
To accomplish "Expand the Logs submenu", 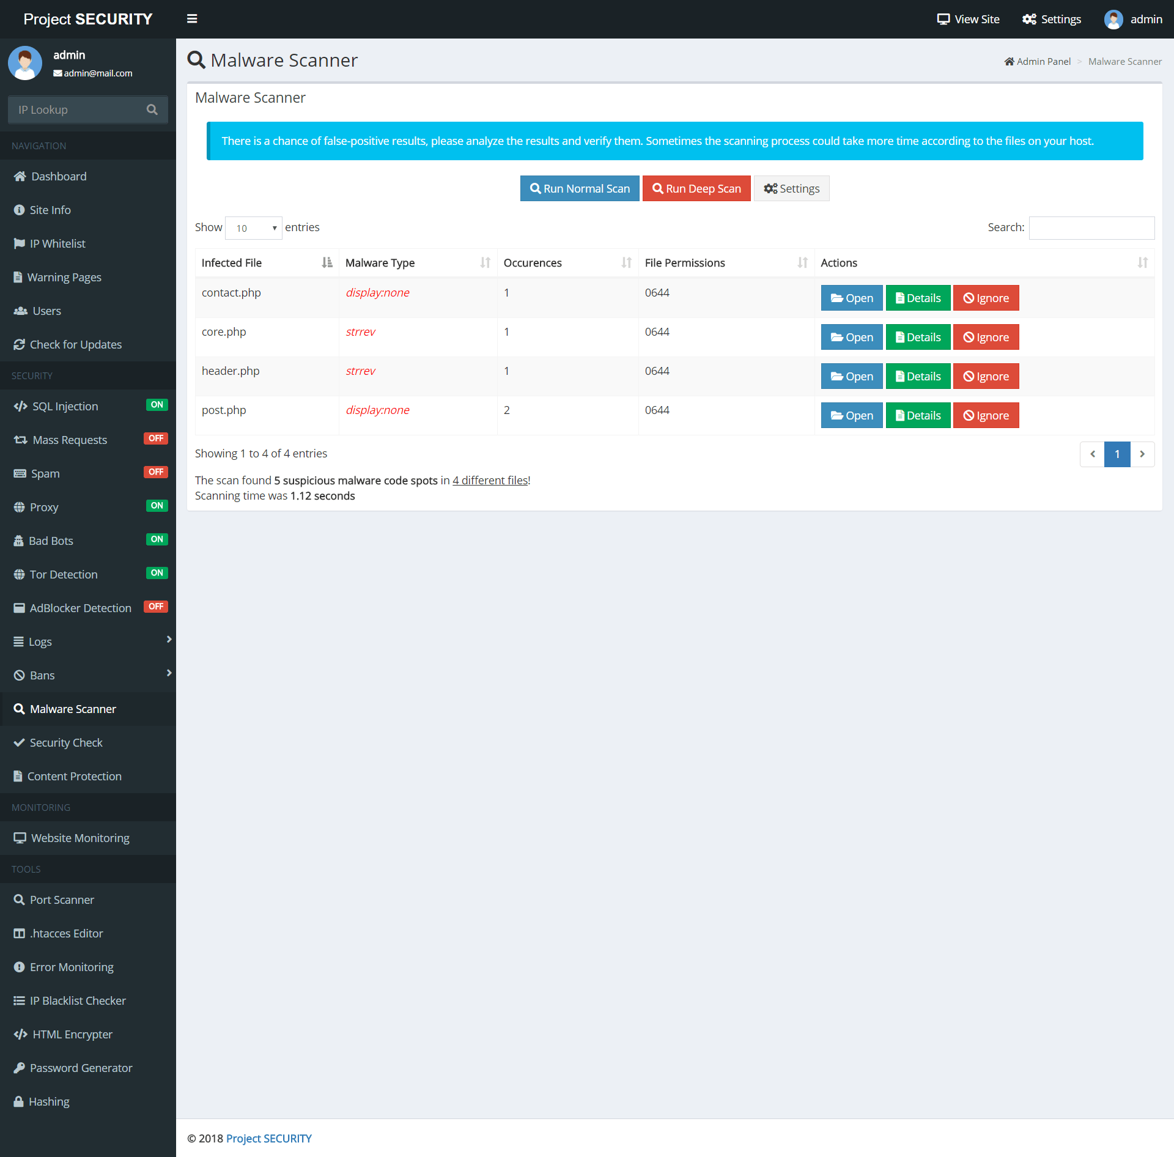I will click(169, 641).
